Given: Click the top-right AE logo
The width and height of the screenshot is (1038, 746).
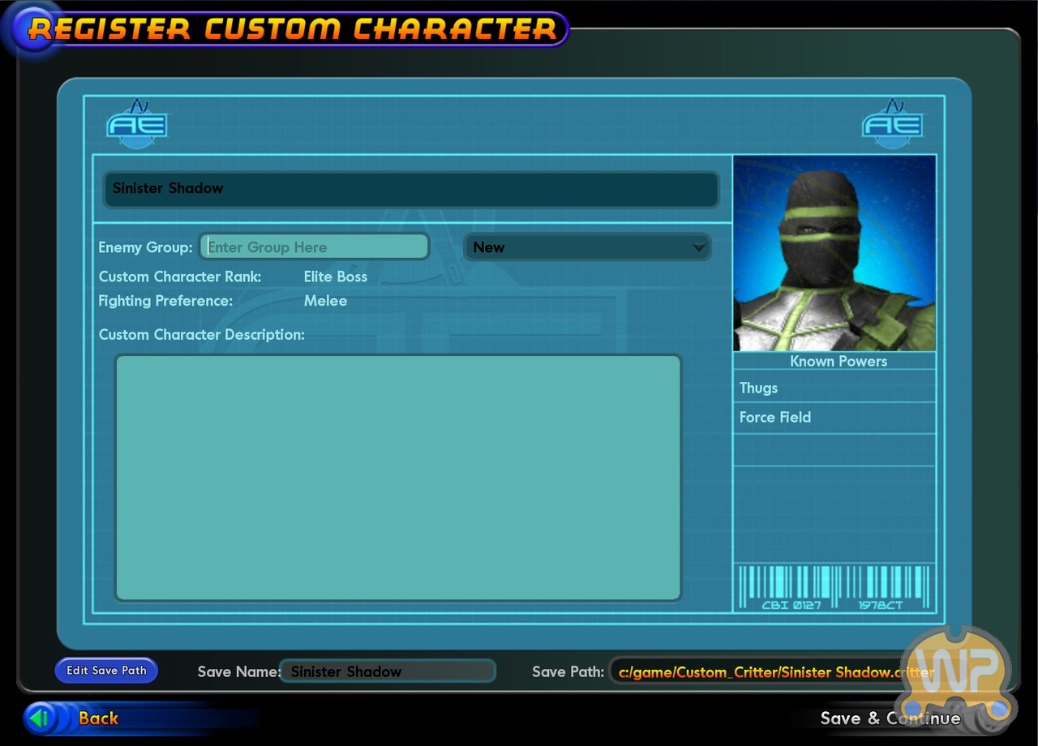Looking at the screenshot, I should coord(892,125).
